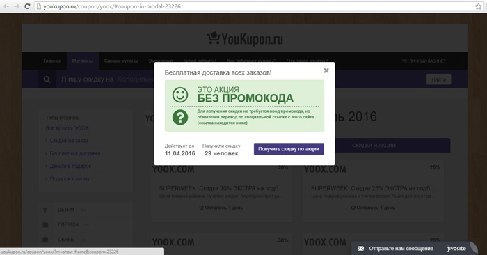Filter by 'Деньги в подарок'
Image resolution: width=487 pixels, height=255 pixels.
70,166
